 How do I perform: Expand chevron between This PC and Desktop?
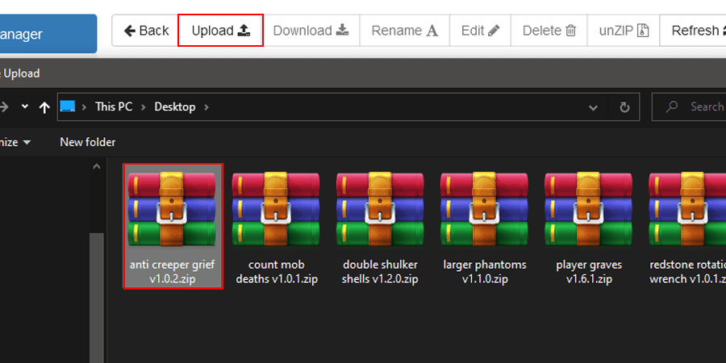click(x=144, y=107)
